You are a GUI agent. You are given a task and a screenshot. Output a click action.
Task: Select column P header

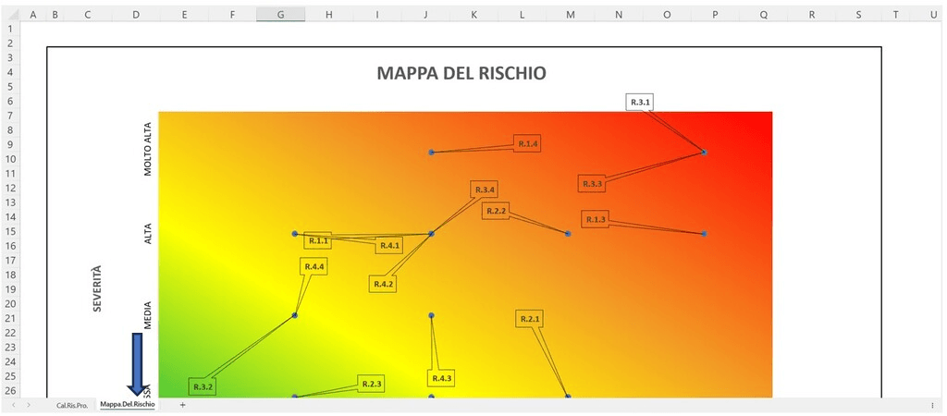click(x=715, y=14)
